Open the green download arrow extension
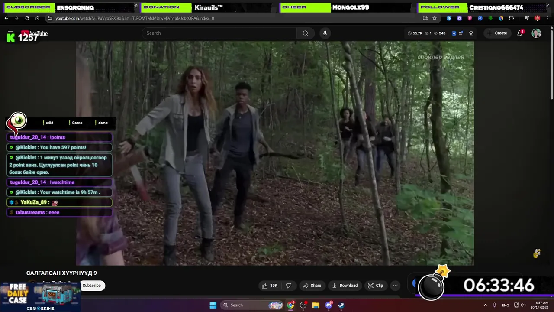The width and height of the screenshot is (554, 312). pyautogui.click(x=490, y=18)
